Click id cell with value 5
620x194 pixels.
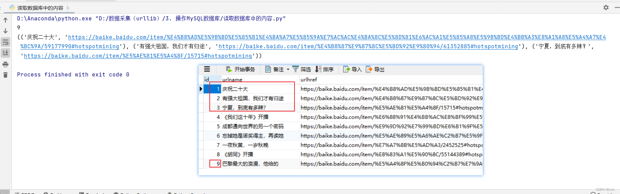(x=213, y=126)
